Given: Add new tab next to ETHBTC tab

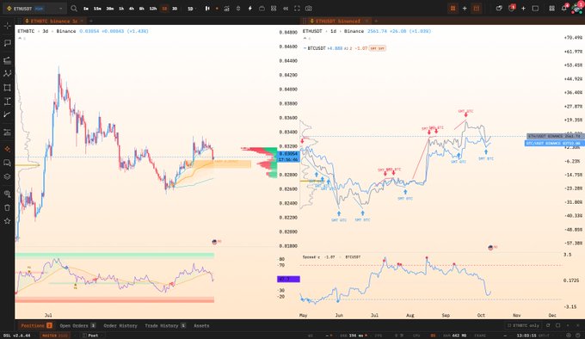Looking at the screenshot, I should pyautogui.click(x=91, y=22).
